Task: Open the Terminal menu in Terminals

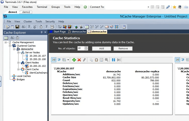Action: [42, 7]
